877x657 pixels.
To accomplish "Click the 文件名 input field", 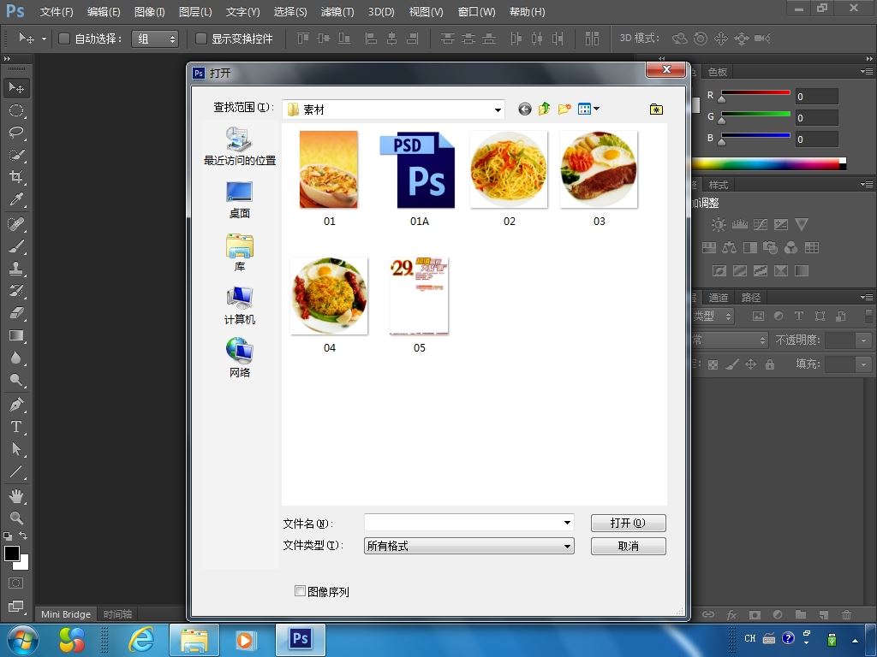I will coord(463,523).
